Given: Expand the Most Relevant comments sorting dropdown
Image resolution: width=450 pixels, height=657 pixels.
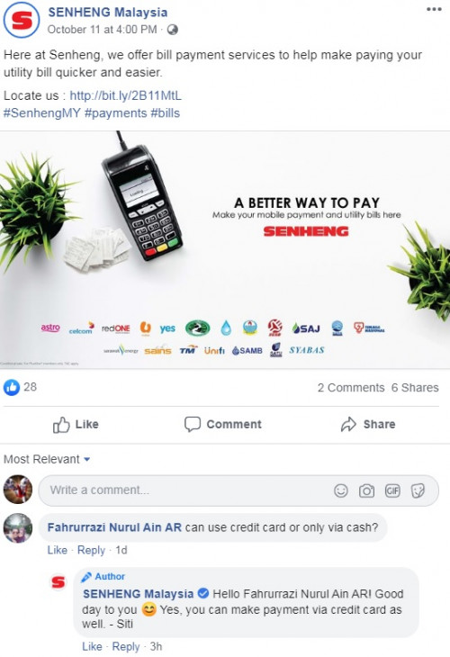Looking at the screenshot, I should tap(47, 459).
